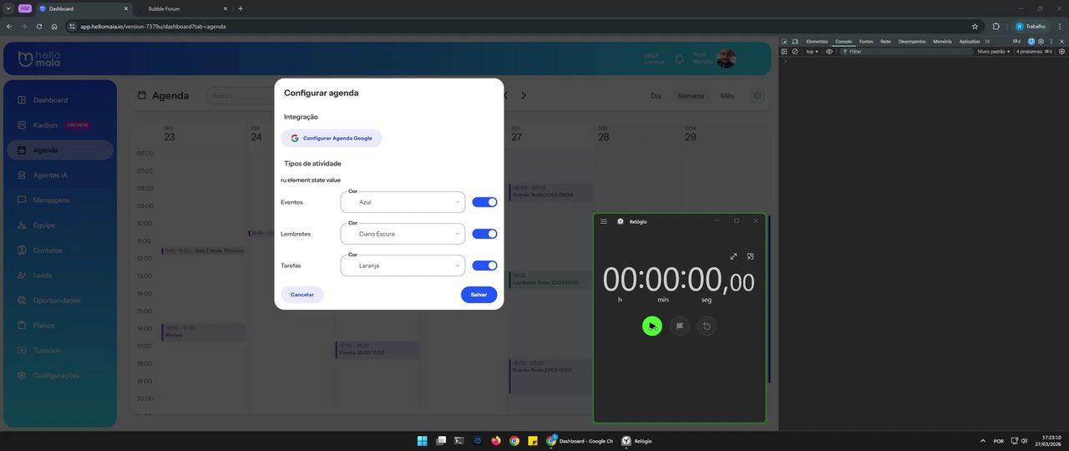Switch to the Bubble Forum browser tab
The height and width of the screenshot is (451, 1069).
point(181,8)
